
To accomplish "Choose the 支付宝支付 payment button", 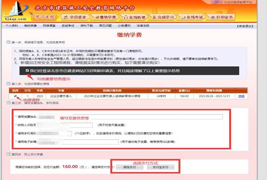I will point(161,167).
